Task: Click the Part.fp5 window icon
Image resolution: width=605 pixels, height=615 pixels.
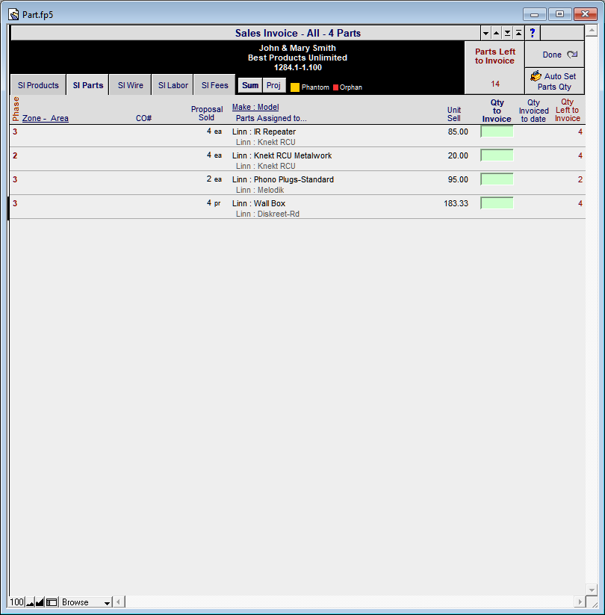Action: click(13, 14)
